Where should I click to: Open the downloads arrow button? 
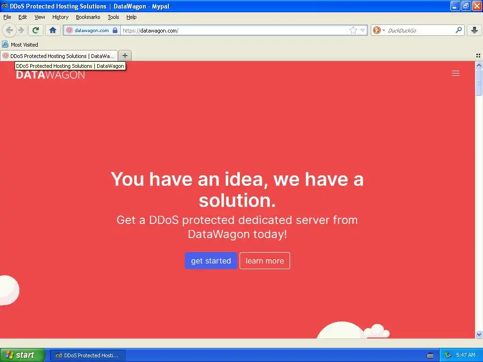tap(475, 30)
